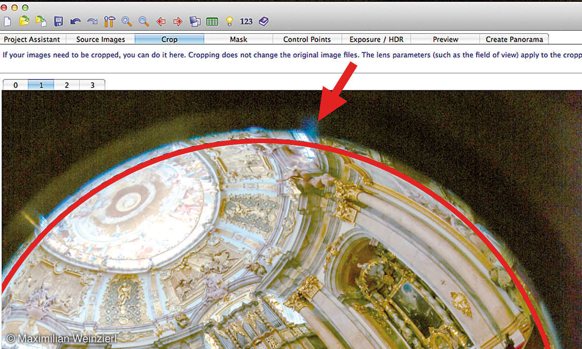The image size is (582, 349).
Task: Open the overlapping blue images icon
Action: pos(194,21)
